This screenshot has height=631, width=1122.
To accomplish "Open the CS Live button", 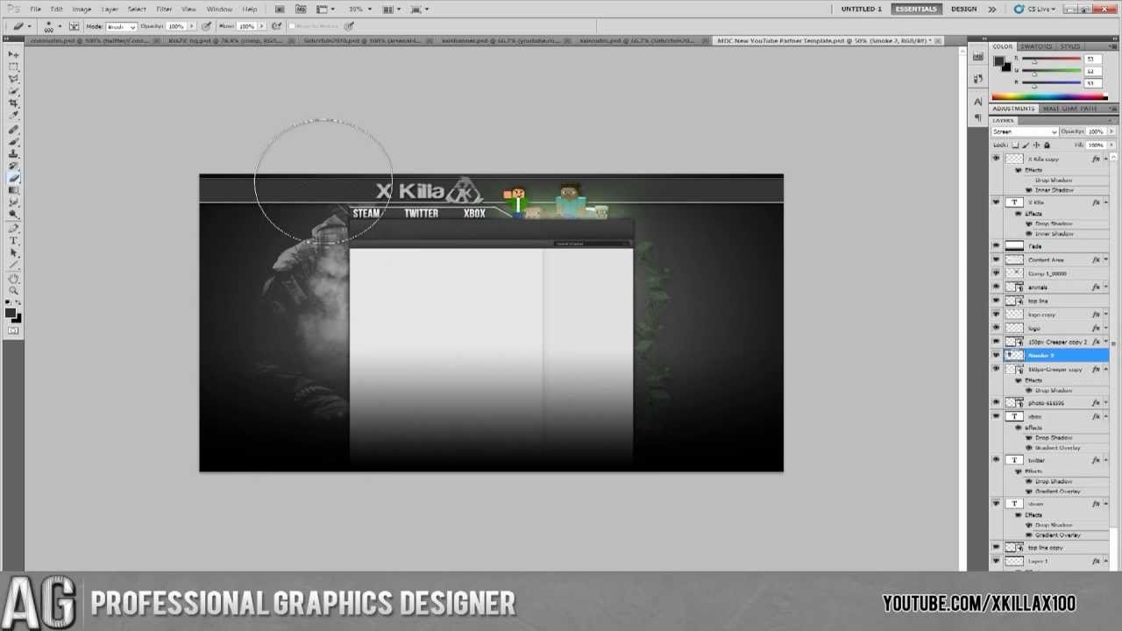I will tap(1034, 9).
